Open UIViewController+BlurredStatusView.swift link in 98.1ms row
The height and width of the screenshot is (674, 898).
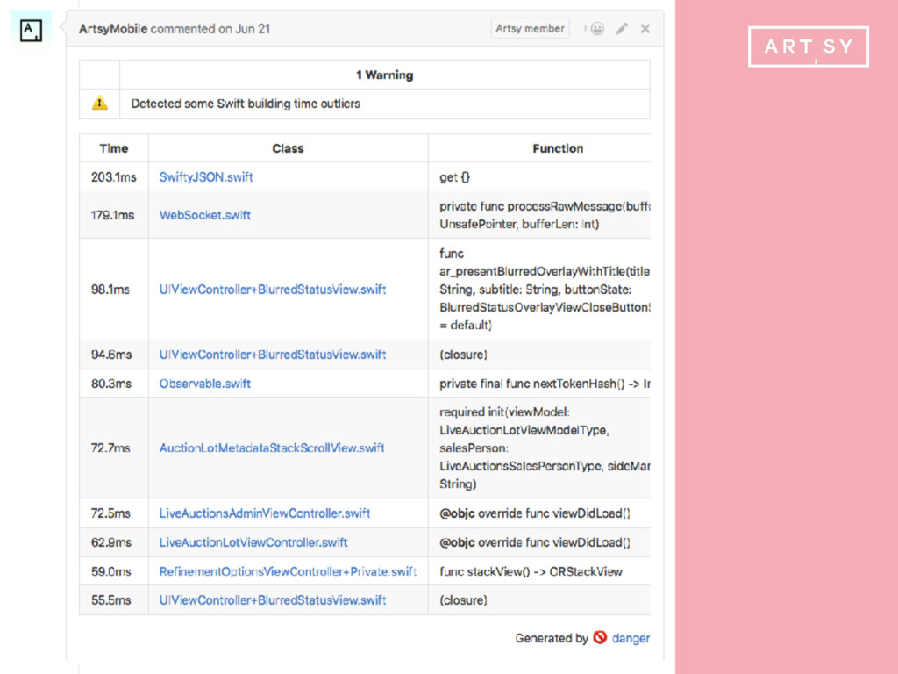(x=273, y=290)
